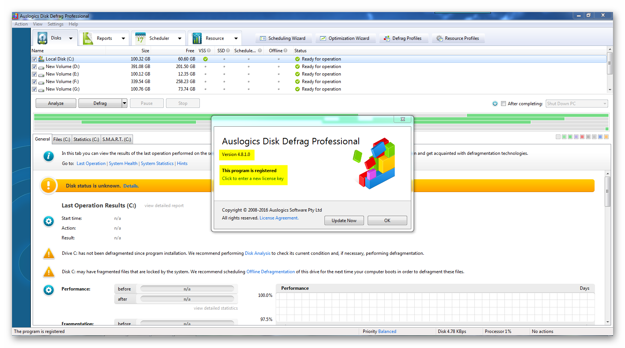
Task: Open the Help menu
Action: pyautogui.click(x=73, y=24)
